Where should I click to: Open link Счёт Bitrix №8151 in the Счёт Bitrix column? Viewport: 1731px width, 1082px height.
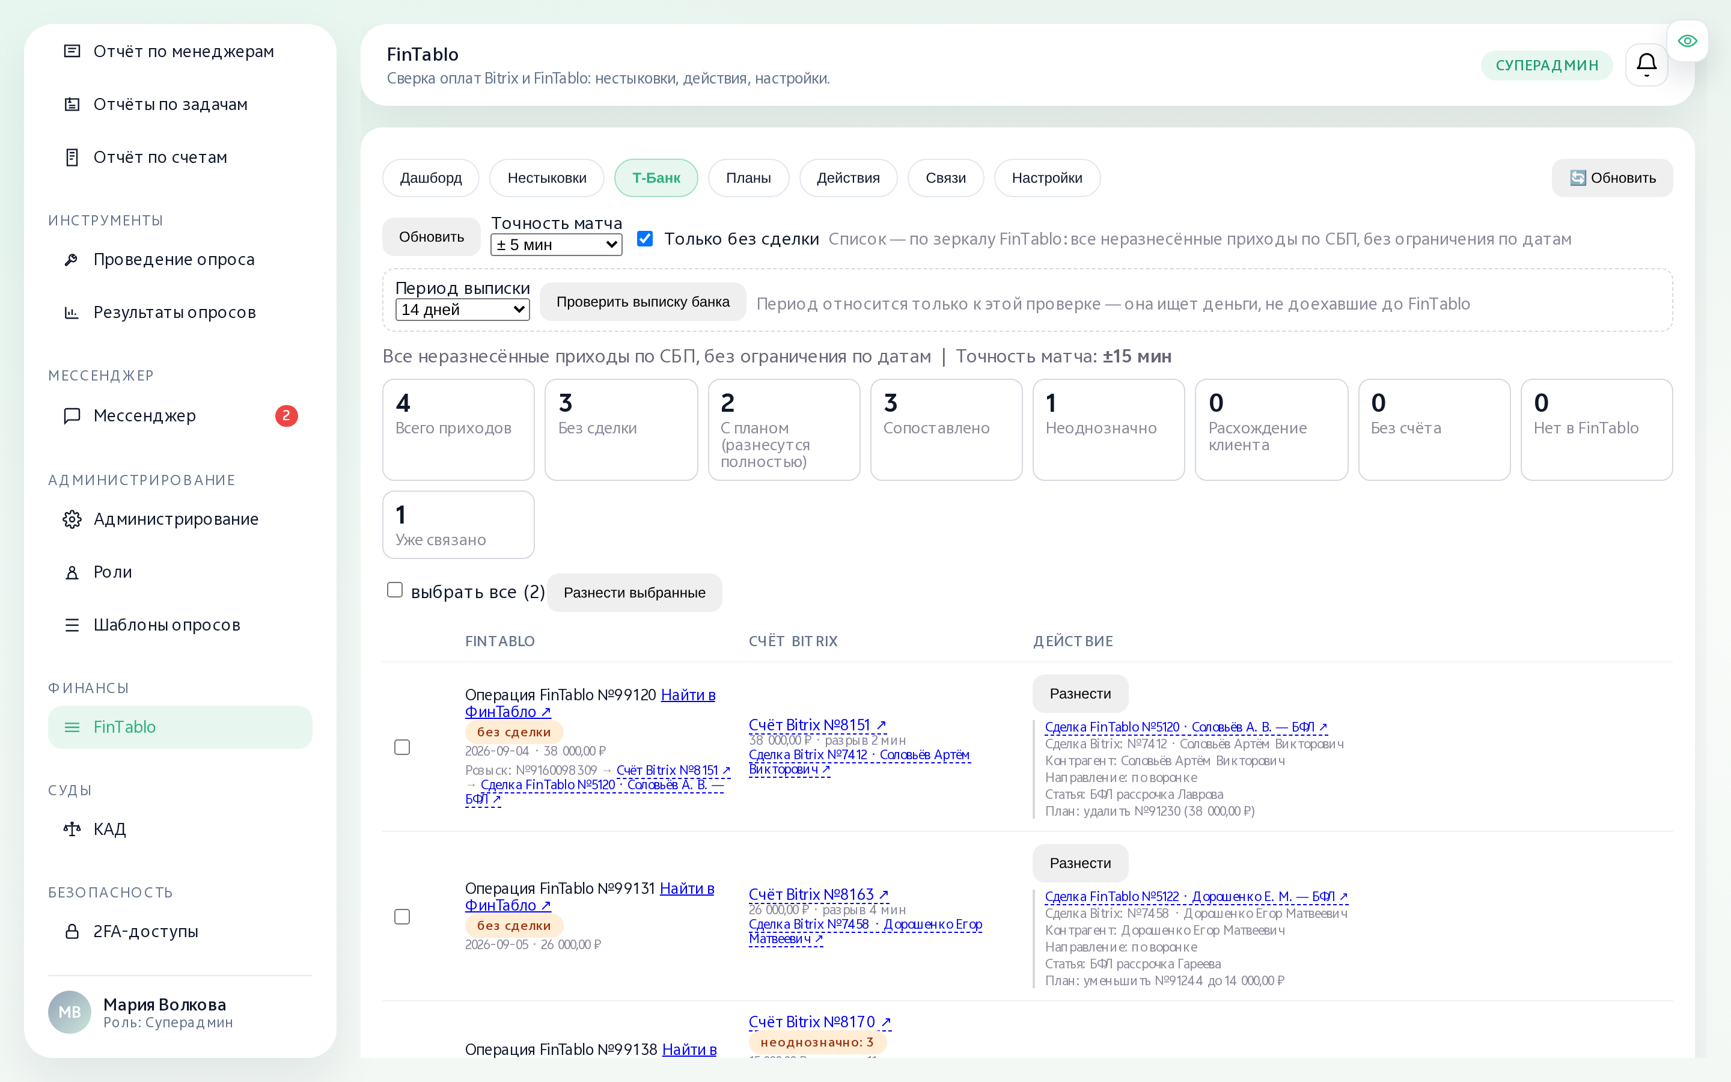pyautogui.click(x=817, y=725)
